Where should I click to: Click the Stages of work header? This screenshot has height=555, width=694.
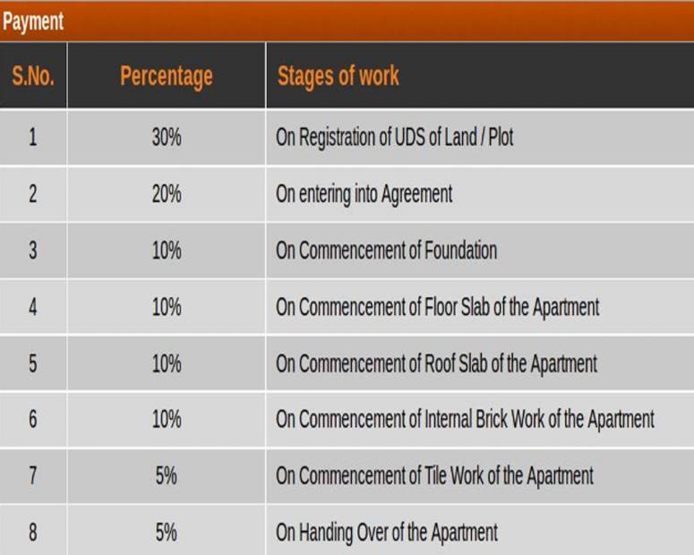pyautogui.click(x=338, y=76)
